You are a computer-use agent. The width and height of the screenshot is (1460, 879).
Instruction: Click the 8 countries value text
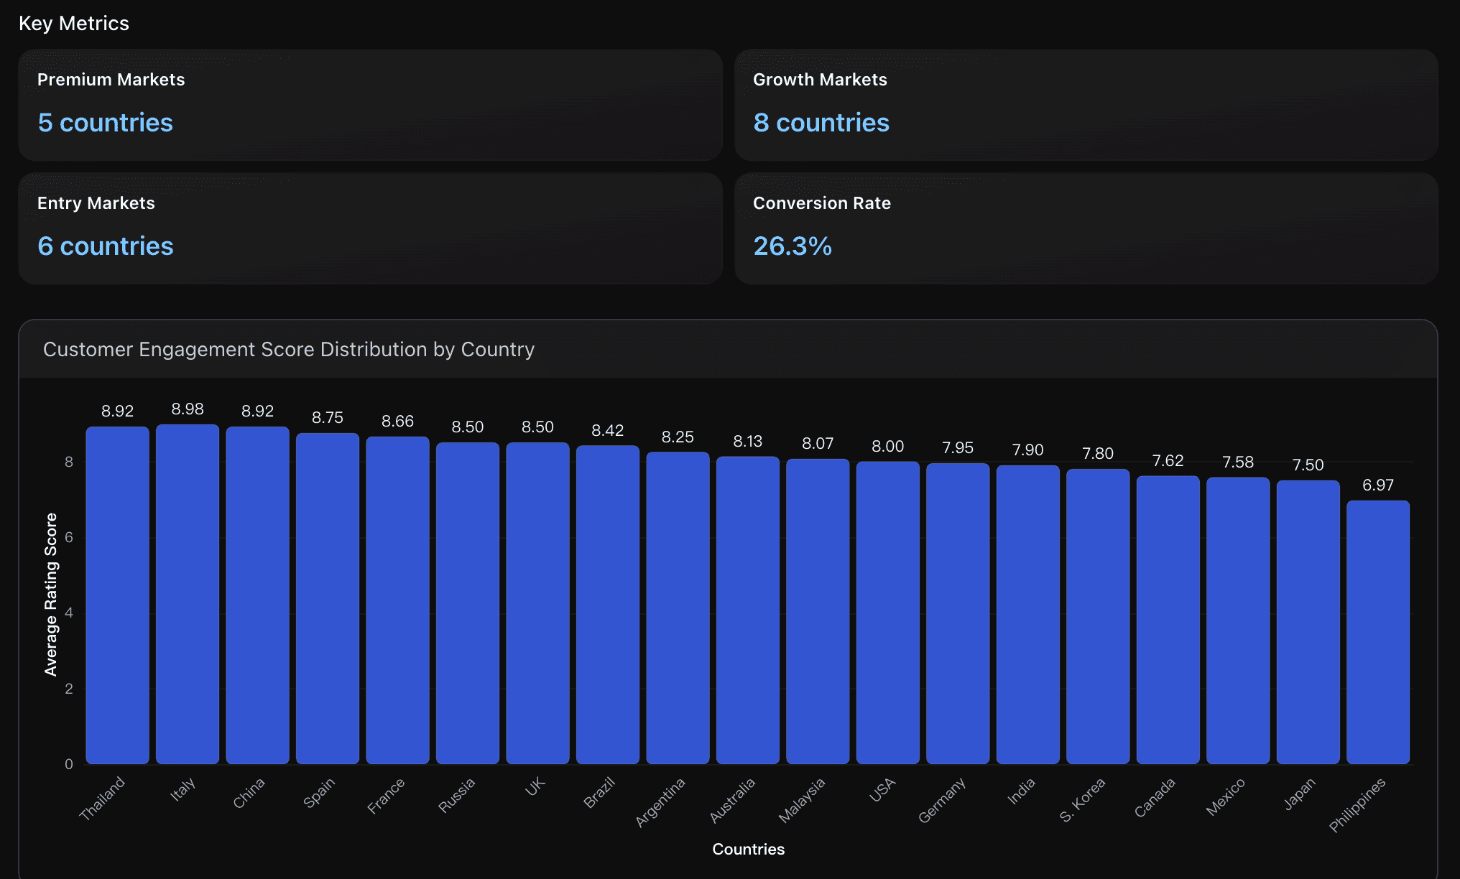coord(821,123)
